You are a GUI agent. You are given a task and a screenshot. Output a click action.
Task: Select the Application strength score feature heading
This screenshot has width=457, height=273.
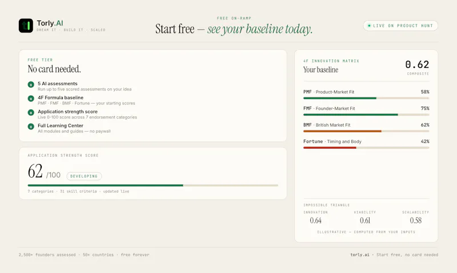tap(67, 112)
